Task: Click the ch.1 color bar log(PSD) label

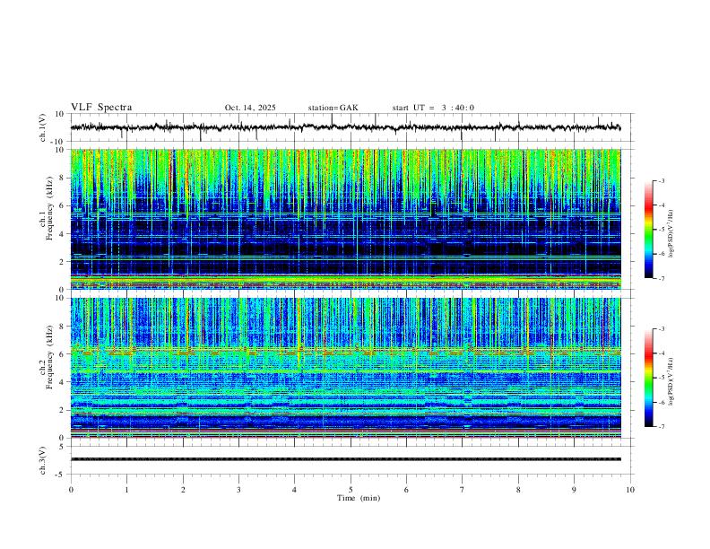Action: point(671,233)
